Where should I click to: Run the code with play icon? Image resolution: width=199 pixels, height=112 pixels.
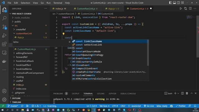pyautogui.click(x=181, y=8)
